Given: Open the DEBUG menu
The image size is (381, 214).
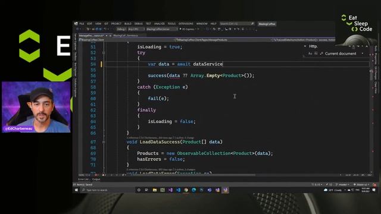Looking at the screenshot, I should pyautogui.click(x=139, y=24).
